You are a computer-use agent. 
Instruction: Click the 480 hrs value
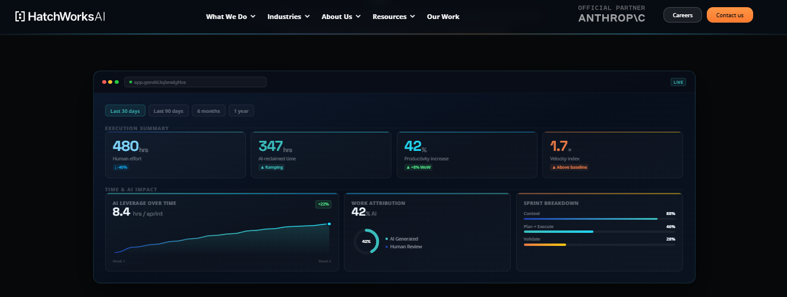tap(130, 146)
